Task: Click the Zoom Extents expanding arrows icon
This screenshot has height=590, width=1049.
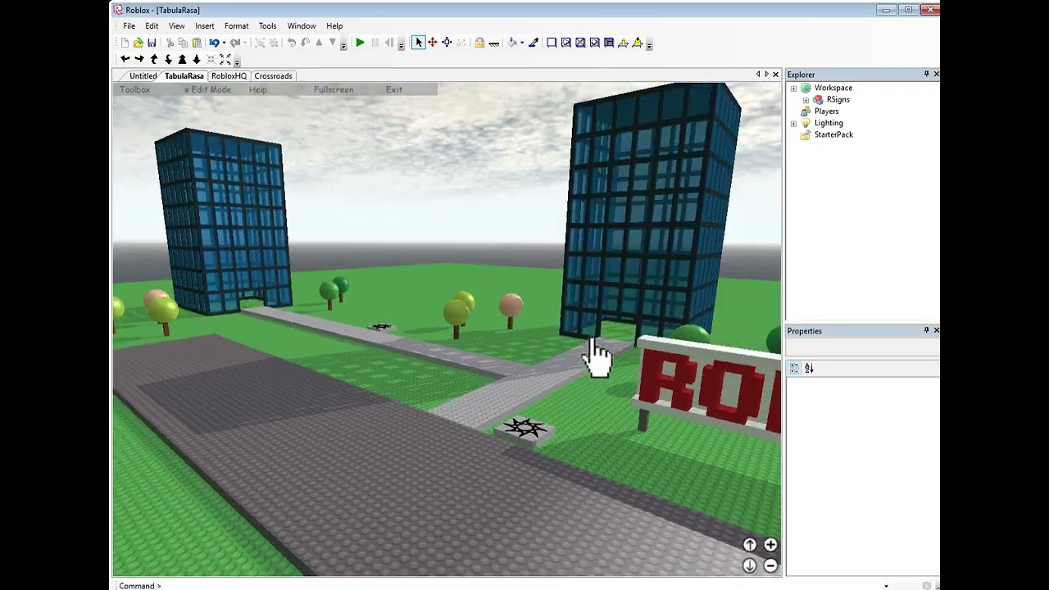Action: pyautogui.click(x=225, y=60)
